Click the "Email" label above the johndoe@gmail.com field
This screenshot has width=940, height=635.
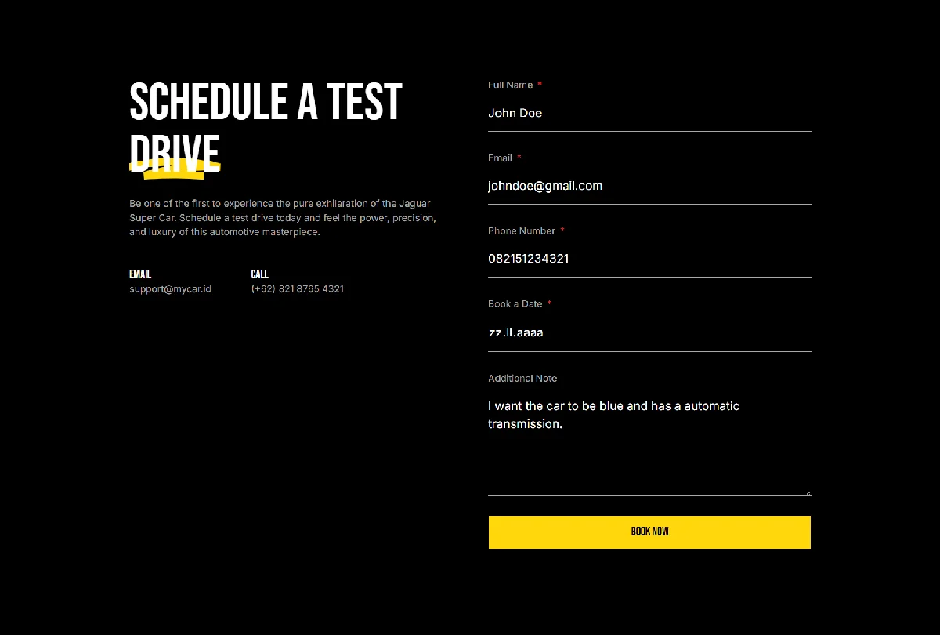[x=500, y=158]
